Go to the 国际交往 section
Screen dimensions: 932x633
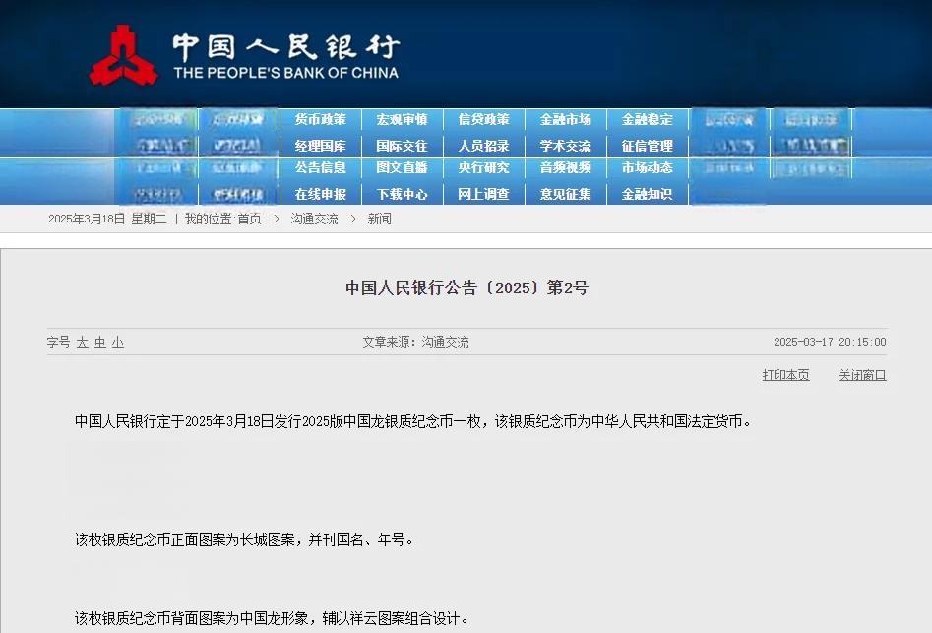(403, 146)
